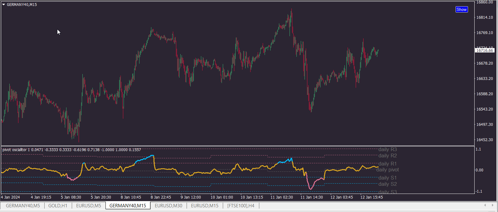
Task: Switch to the GOLD,H1 tab
Action: coord(58,206)
